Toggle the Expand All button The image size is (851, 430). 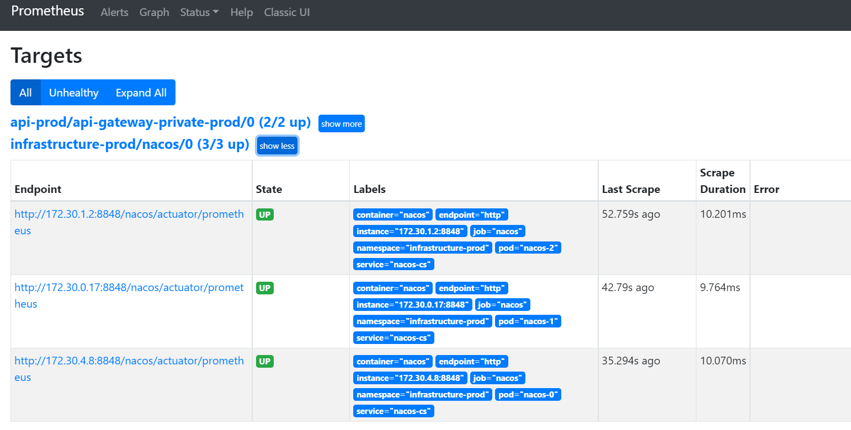point(141,93)
